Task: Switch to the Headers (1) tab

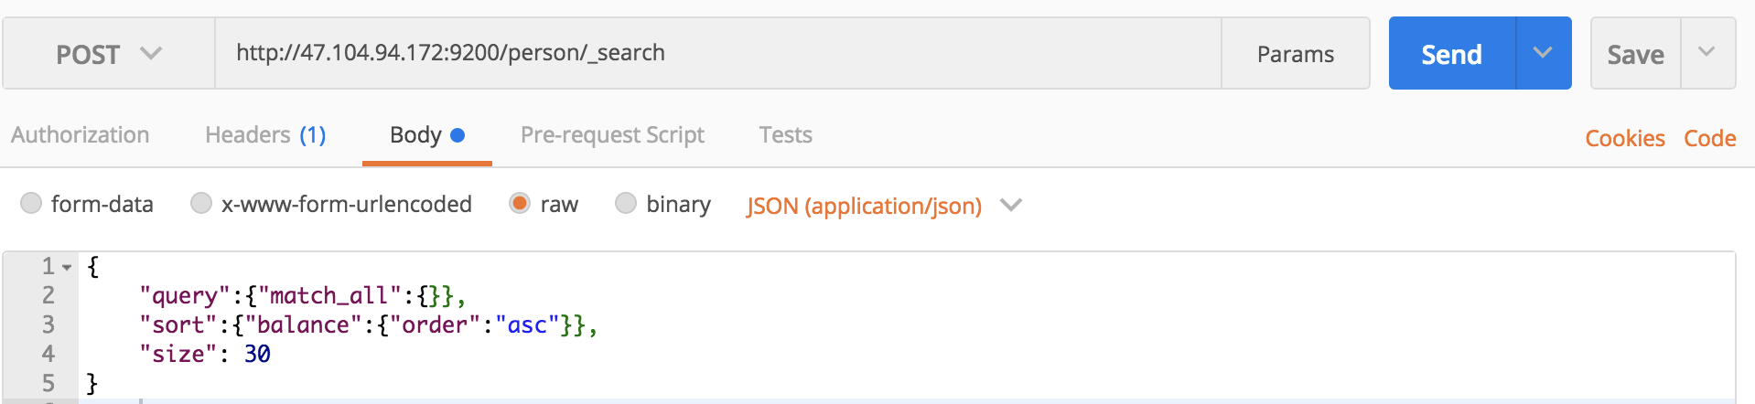Action: pos(265,135)
